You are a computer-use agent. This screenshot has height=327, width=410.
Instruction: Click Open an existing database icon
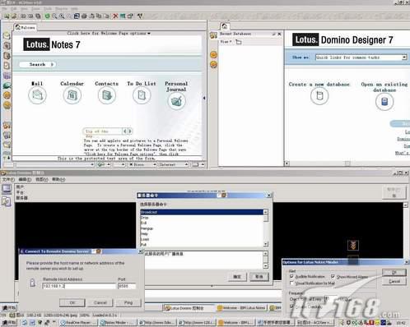(384, 102)
